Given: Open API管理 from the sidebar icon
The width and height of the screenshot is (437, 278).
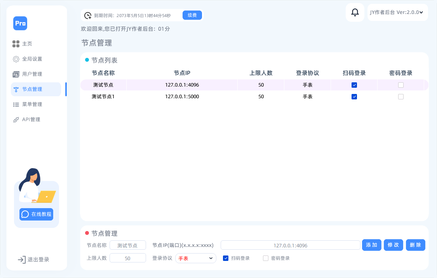Looking at the screenshot, I should pyautogui.click(x=16, y=119).
